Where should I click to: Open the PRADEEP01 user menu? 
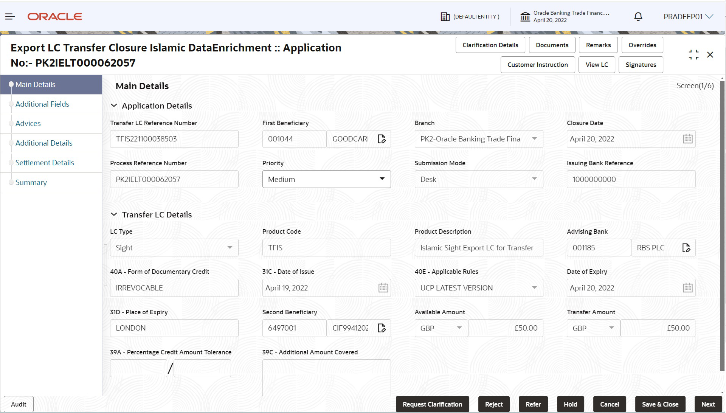(x=688, y=17)
